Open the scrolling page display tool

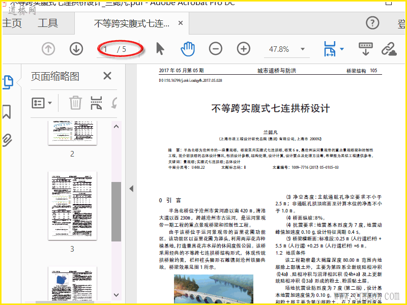click(x=365, y=49)
